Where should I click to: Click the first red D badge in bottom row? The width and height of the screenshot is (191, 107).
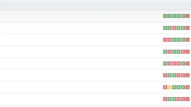(x=165, y=99)
